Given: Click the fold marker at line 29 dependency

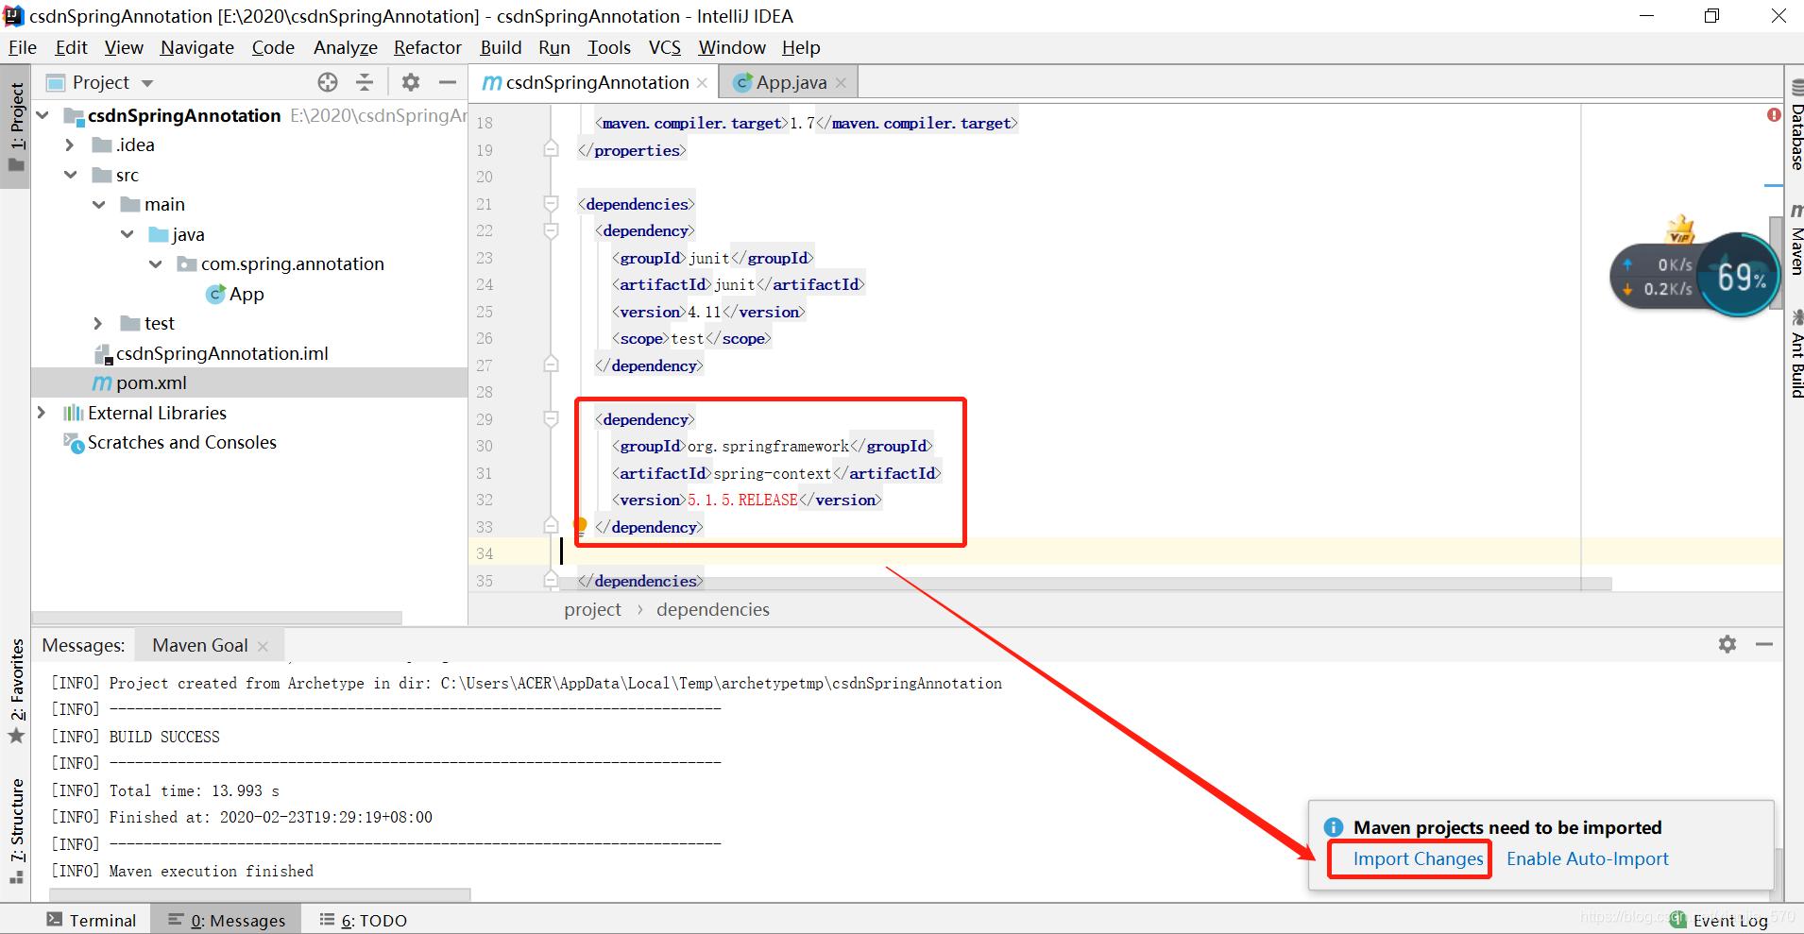Looking at the screenshot, I should pyautogui.click(x=551, y=418).
